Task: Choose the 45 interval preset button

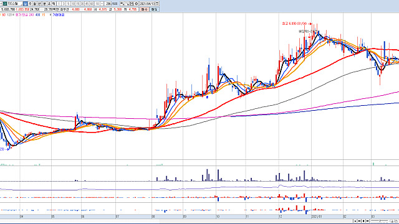Action: tap(87, 4)
